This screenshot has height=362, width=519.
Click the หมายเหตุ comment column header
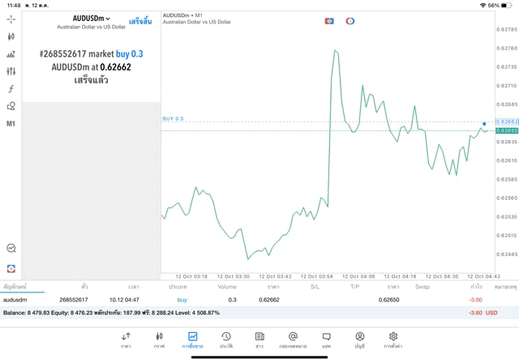pos(505,287)
